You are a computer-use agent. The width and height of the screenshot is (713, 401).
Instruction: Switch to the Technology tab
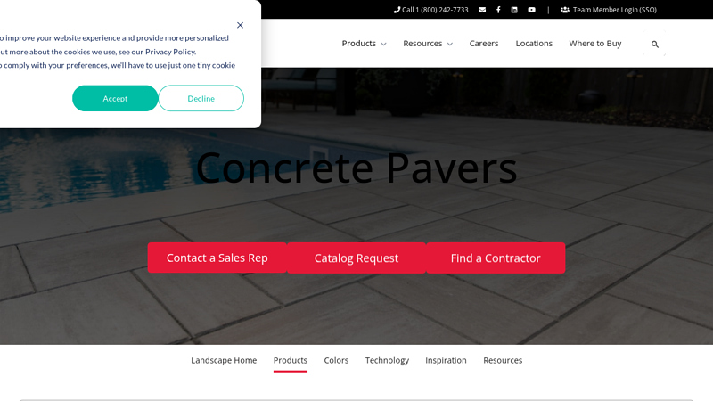387,360
